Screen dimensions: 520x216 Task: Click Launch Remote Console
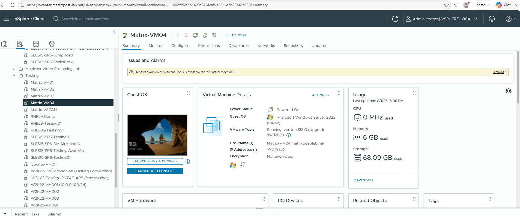[x=155, y=161]
